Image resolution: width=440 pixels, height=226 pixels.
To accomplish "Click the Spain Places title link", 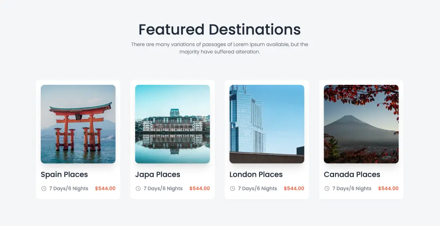I will [x=64, y=174].
